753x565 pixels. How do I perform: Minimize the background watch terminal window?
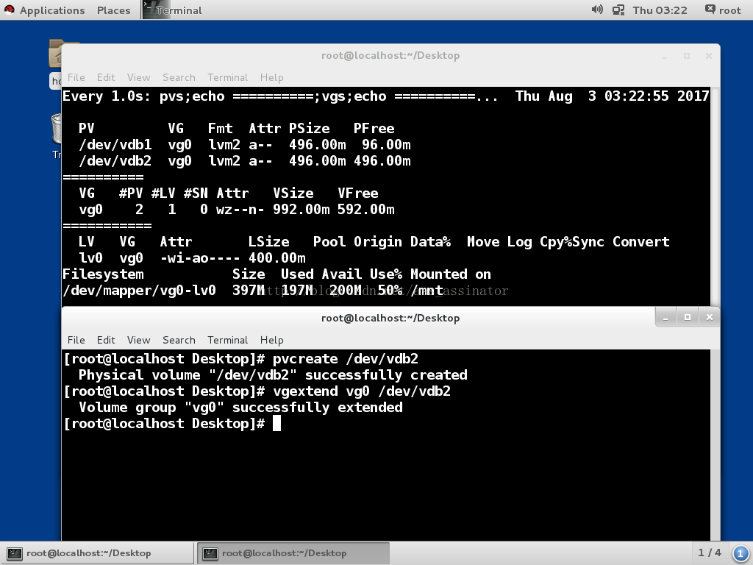click(x=665, y=56)
